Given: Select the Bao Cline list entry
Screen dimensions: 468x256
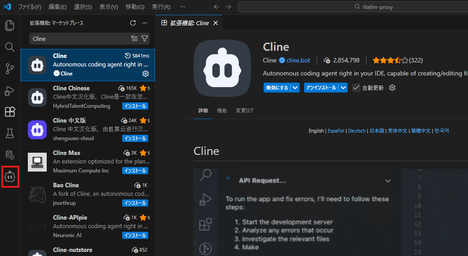Looking at the screenshot, I should pyautogui.click(x=88, y=194).
